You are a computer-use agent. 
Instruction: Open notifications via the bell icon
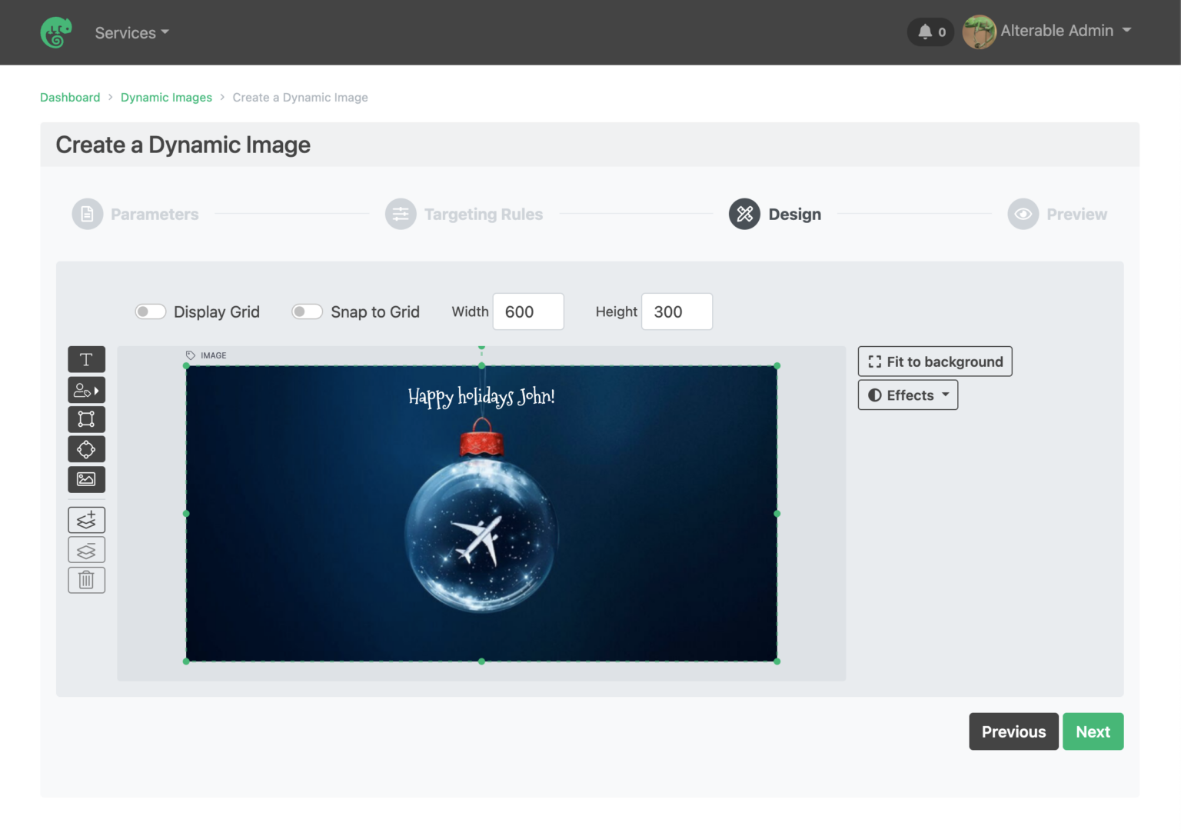click(x=926, y=32)
